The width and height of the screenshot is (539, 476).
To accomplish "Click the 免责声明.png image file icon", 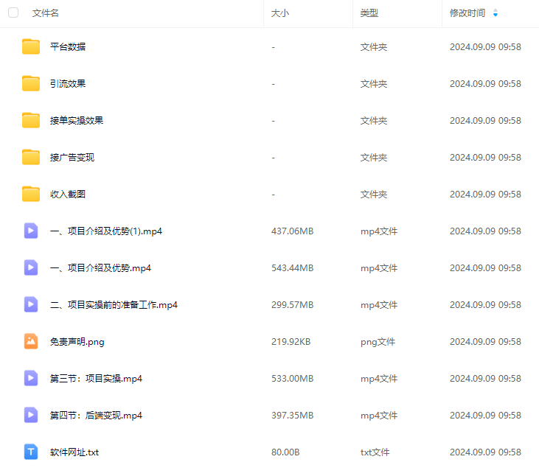I will click(x=31, y=341).
